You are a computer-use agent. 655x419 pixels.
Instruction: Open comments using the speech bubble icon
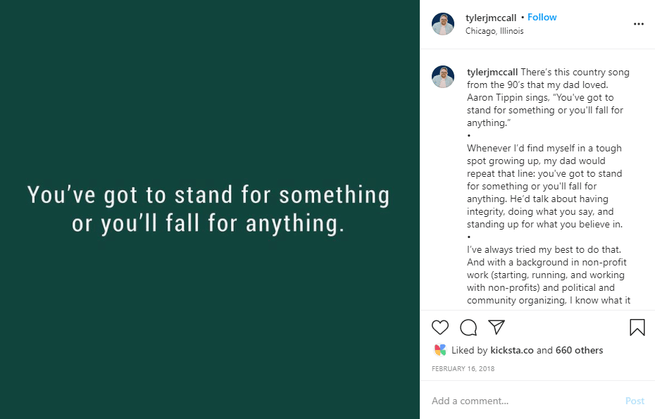(468, 327)
